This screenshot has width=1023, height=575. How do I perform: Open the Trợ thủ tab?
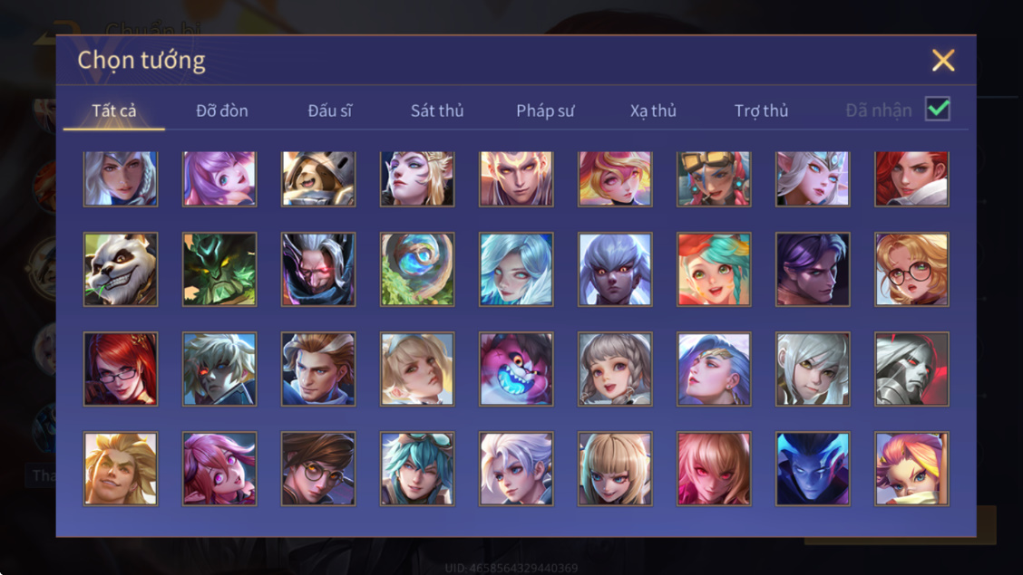(x=762, y=110)
